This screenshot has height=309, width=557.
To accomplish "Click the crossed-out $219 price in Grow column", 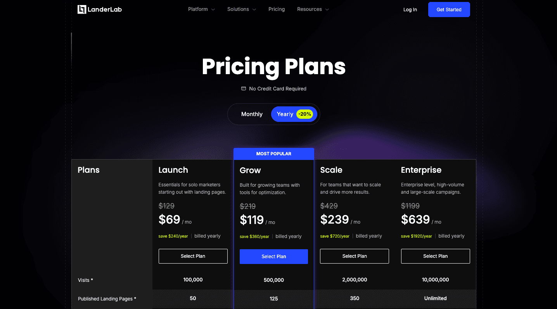I will pyautogui.click(x=247, y=206).
